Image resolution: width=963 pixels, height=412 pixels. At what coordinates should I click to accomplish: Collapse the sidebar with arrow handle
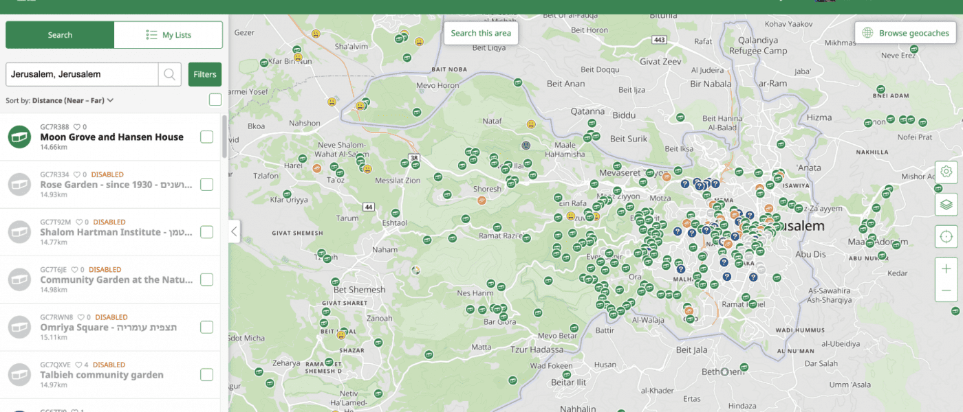pos(234,231)
